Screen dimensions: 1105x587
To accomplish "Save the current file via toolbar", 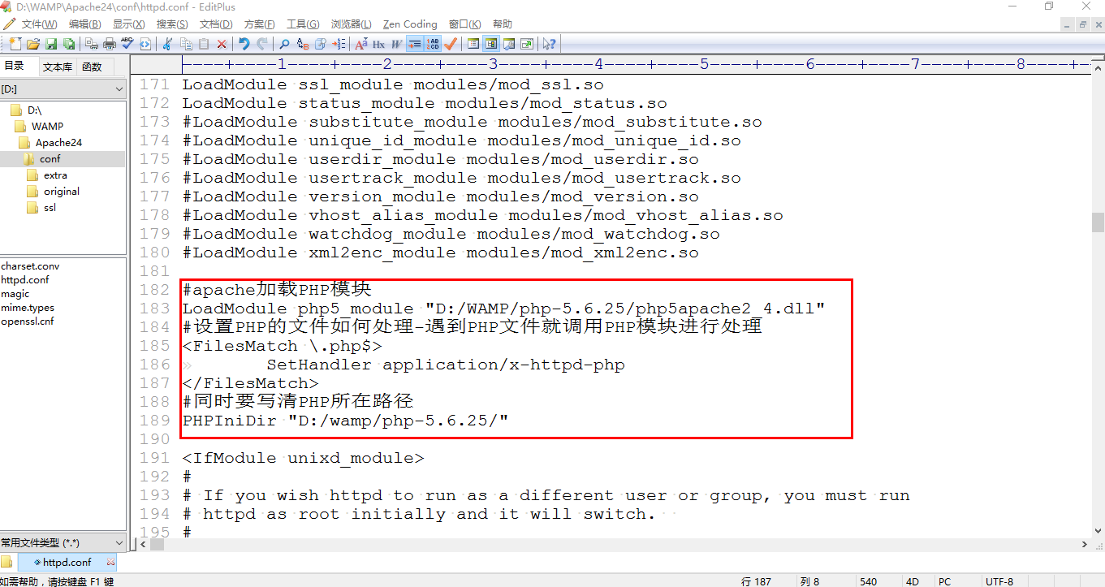I will (x=51, y=44).
